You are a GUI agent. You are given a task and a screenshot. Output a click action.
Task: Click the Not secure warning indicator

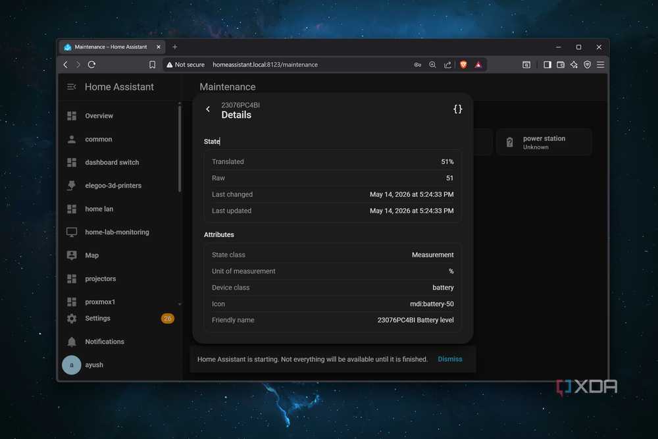click(x=185, y=65)
